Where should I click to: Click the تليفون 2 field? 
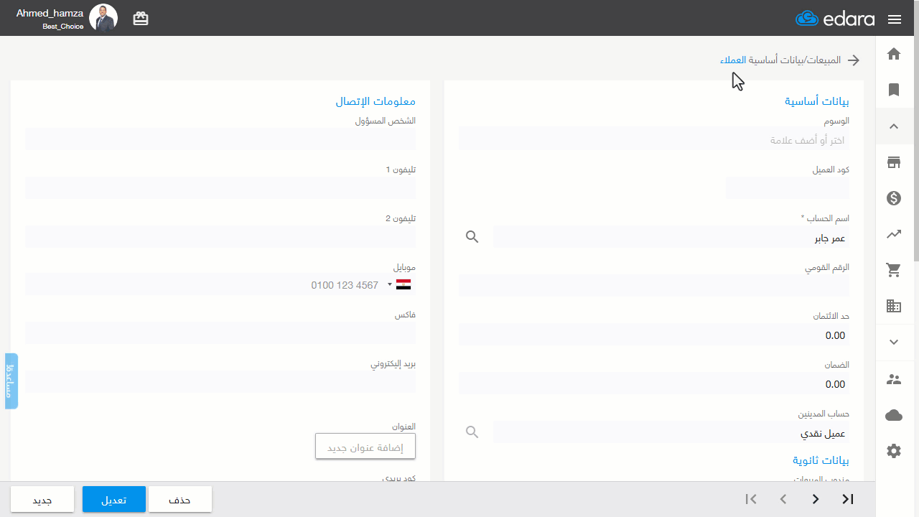220,237
